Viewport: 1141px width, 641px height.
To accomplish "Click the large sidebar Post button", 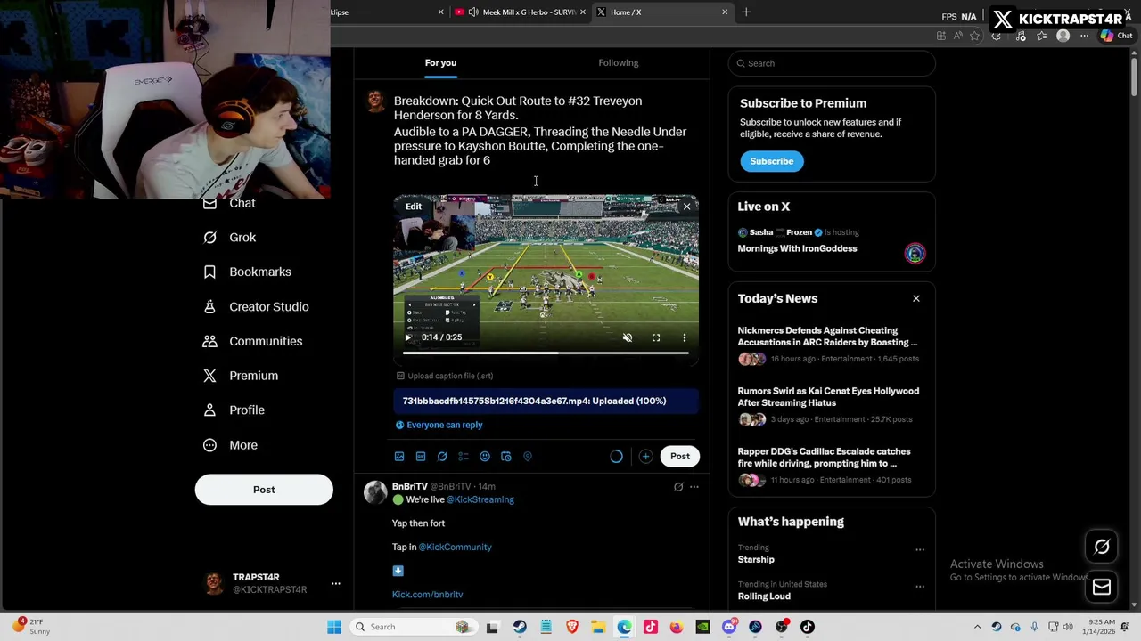I will pos(264,490).
